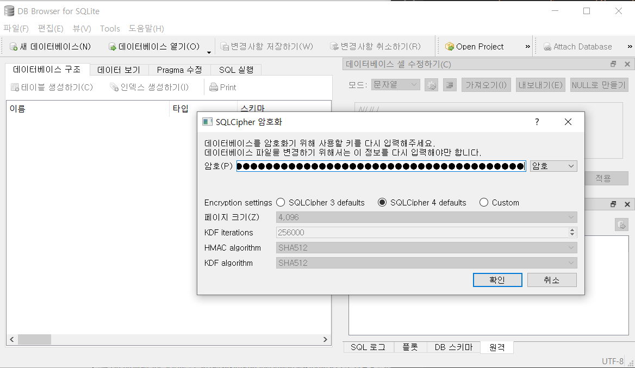This screenshot has width=635, height=368.
Task: Float the 데이터베이스 셀 수정하기 panel
Action: 613,64
